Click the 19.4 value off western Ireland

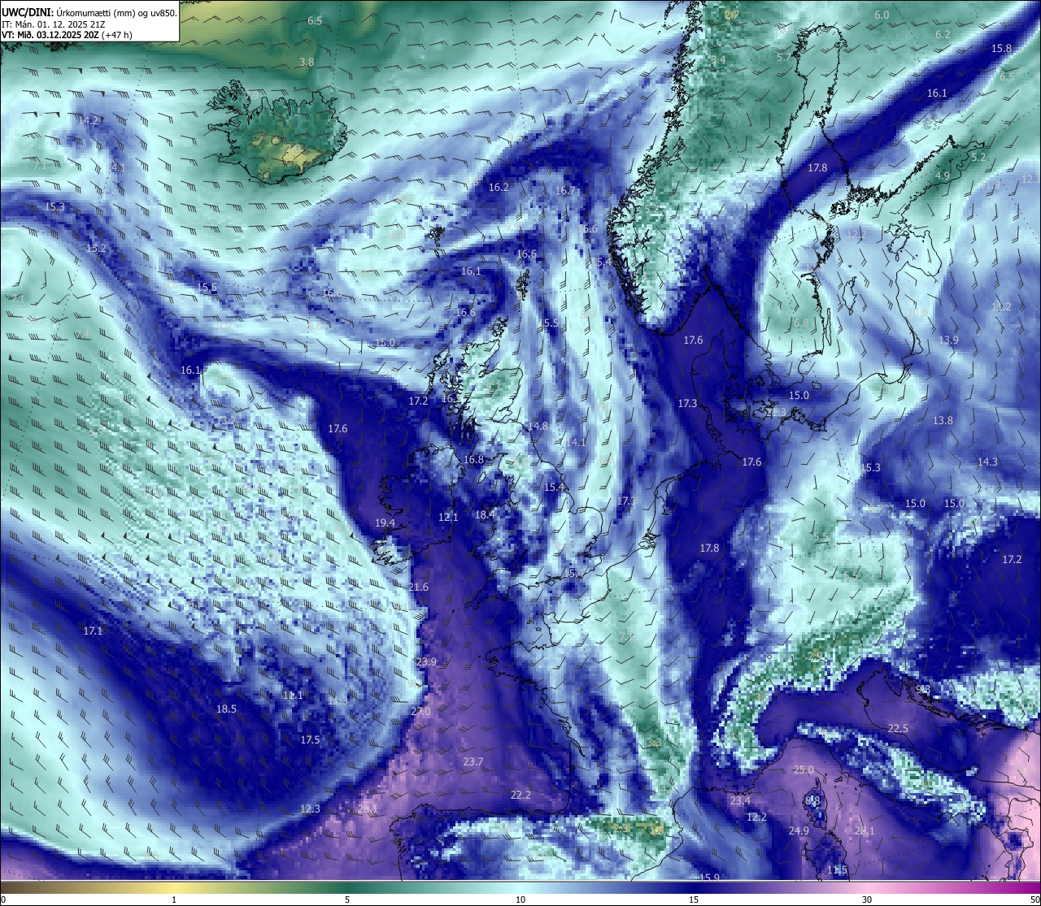pyautogui.click(x=385, y=523)
